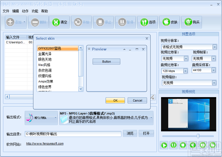Click the MP3/WMA music note icon
This screenshot has height=157, width=222.
(30, 118)
